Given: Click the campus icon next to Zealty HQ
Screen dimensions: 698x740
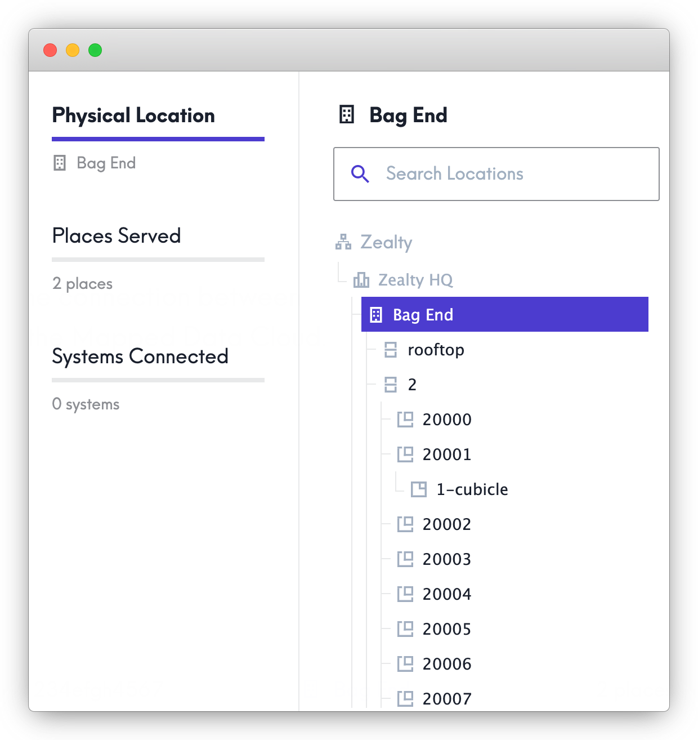Looking at the screenshot, I should coord(361,280).
